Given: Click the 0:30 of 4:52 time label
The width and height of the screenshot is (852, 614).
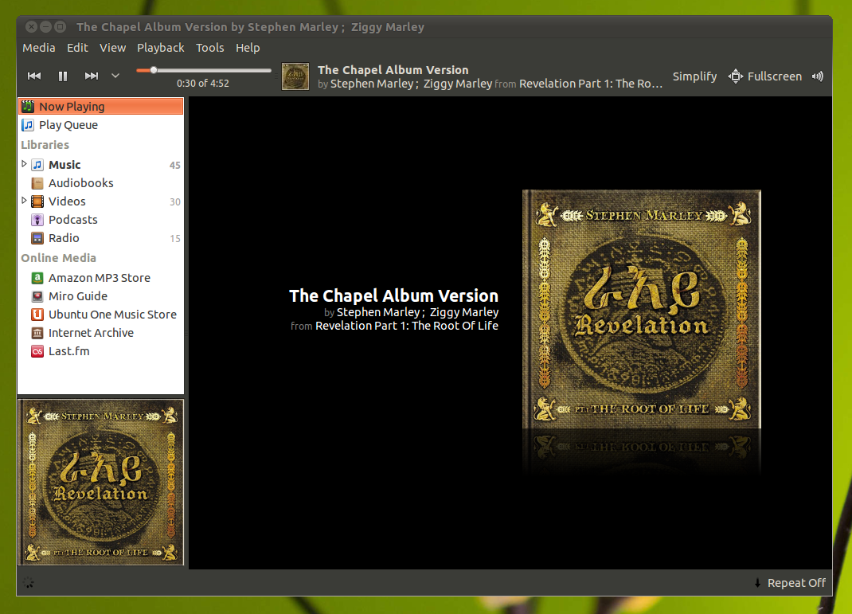Looking at the screenshot, I should (x=203, y=83).
